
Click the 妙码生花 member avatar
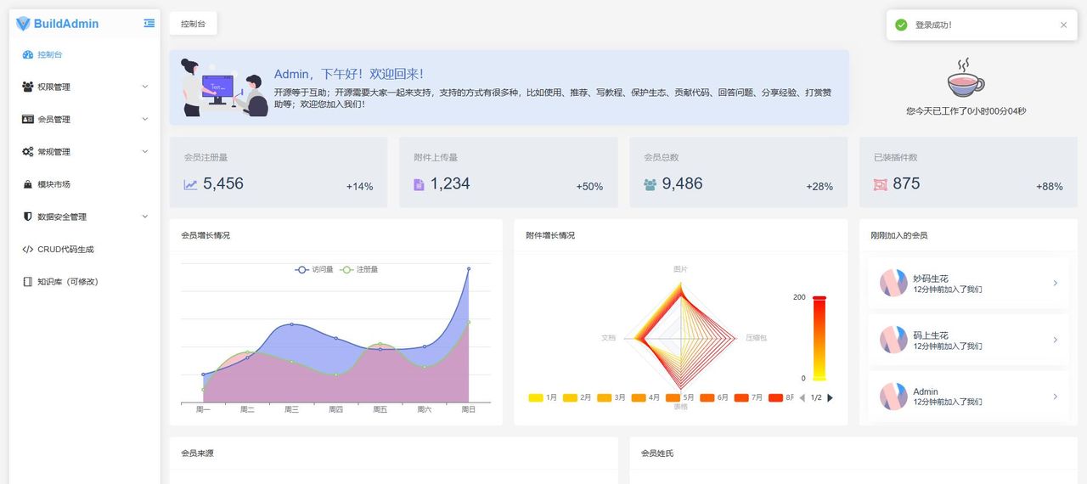click(x=893, y=283)
